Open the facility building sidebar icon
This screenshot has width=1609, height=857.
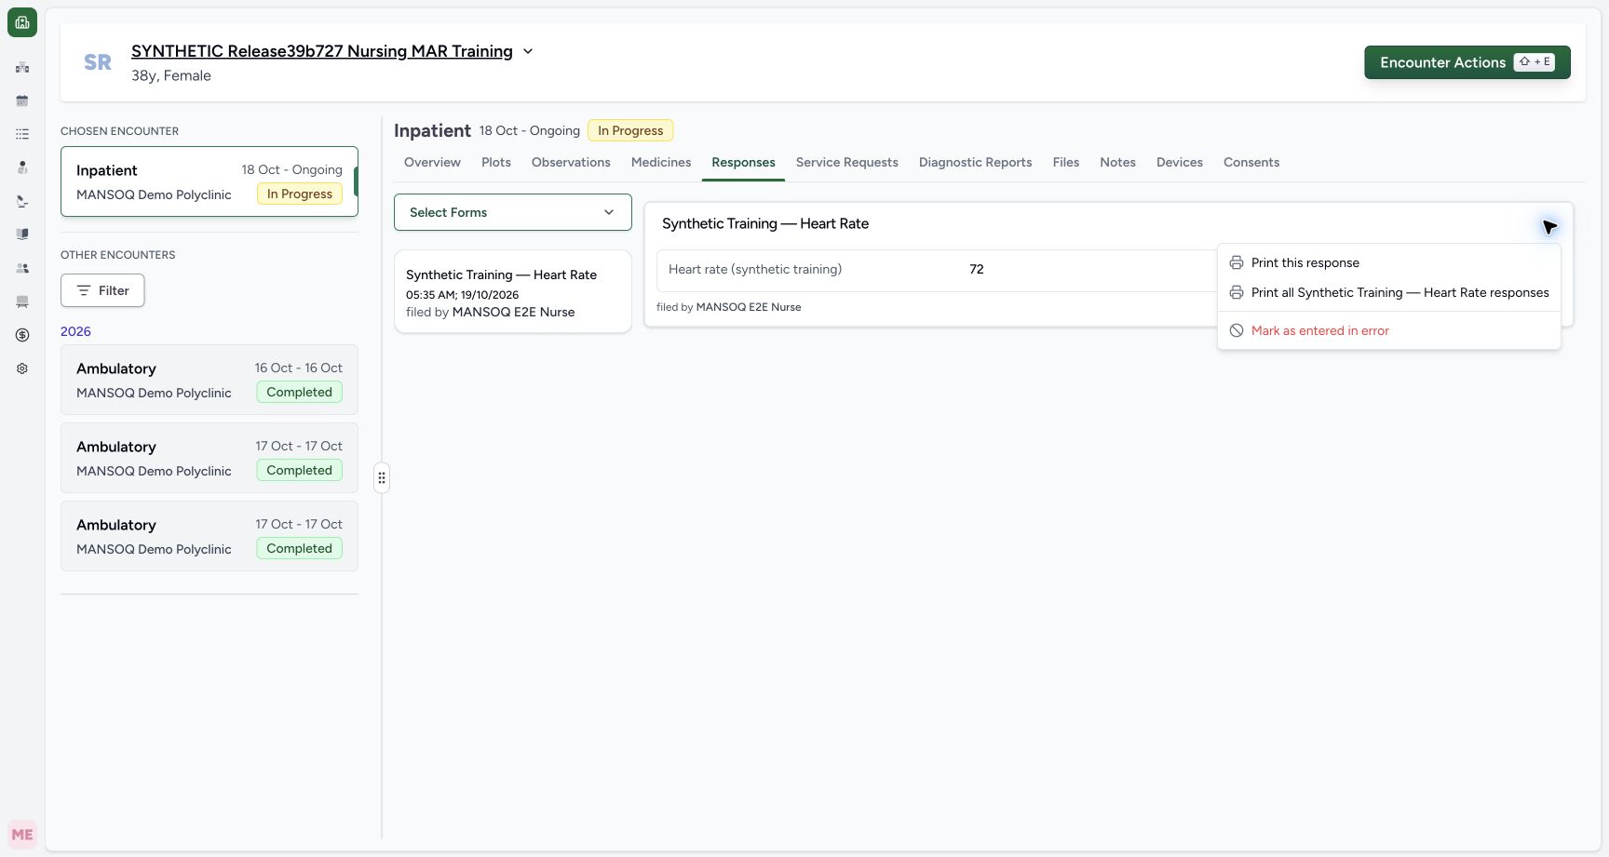(22, 67)
